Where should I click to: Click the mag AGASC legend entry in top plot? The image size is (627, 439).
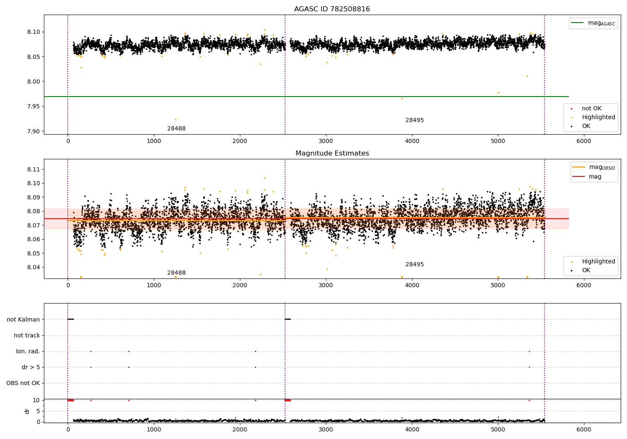coord(594,23)
